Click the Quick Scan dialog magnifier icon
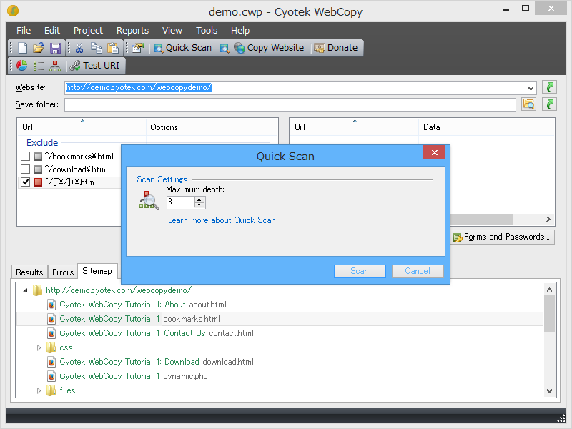Screen dimensions: 572x429 click(149, 201)
